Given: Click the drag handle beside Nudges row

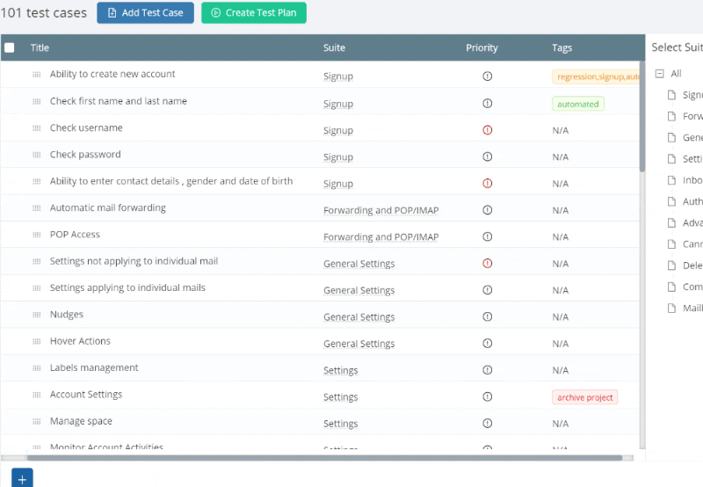Looking at the screenshot, I should 37,315.
